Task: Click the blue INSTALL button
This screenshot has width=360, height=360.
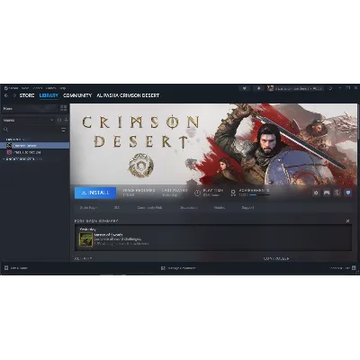Action: (95, 193)
